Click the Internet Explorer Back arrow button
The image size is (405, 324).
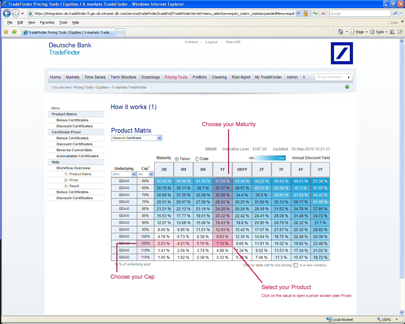tap(7, 14)
